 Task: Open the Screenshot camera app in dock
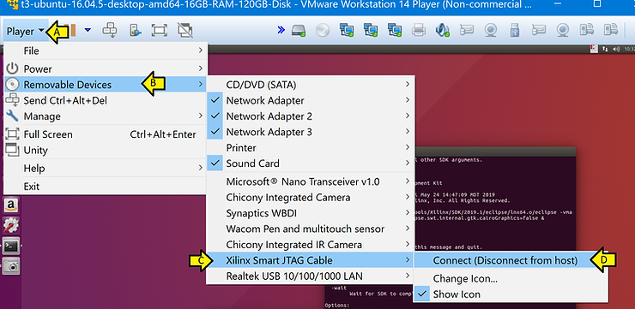tap(11, 266)
